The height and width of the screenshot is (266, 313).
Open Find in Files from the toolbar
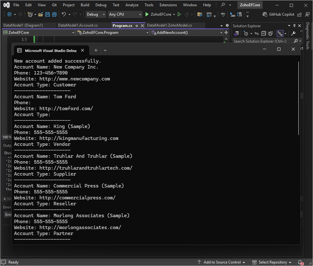pos(200,14)
